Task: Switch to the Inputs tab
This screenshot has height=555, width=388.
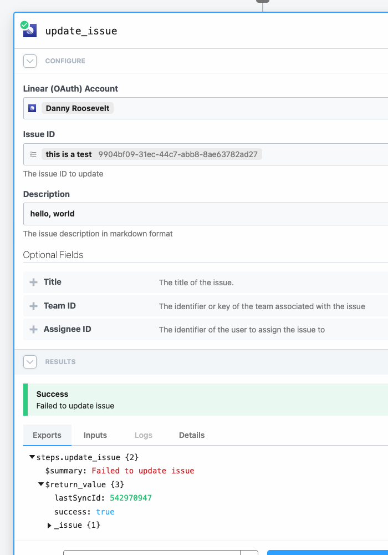Action: (95, 435)
